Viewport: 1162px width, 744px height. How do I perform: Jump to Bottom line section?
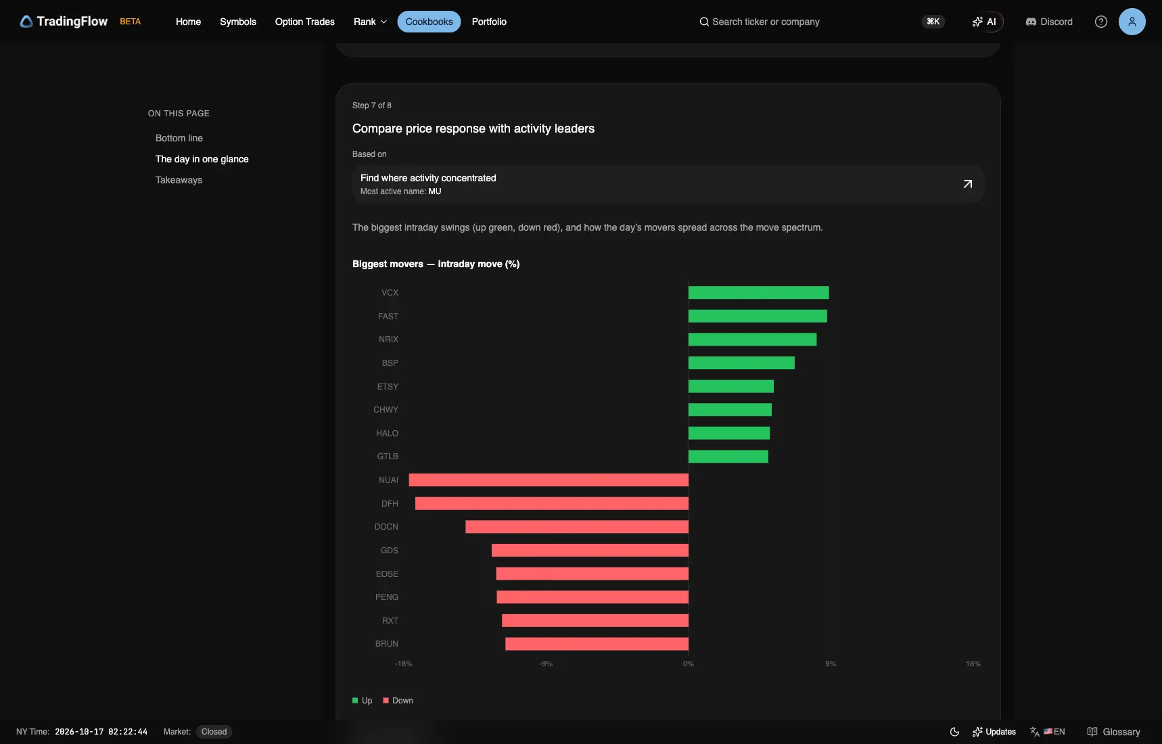click(x=179, y=138)
